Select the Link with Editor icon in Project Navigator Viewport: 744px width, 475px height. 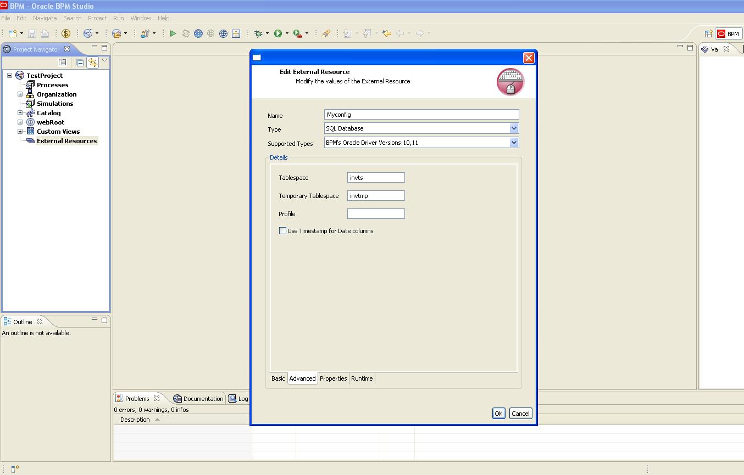point(92,61)
